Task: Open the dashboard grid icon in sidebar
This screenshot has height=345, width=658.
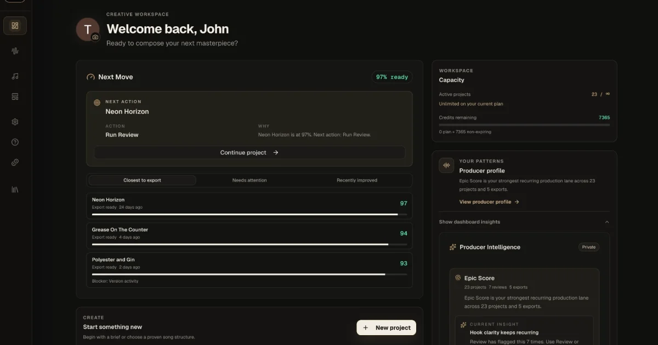Action: 15,26
